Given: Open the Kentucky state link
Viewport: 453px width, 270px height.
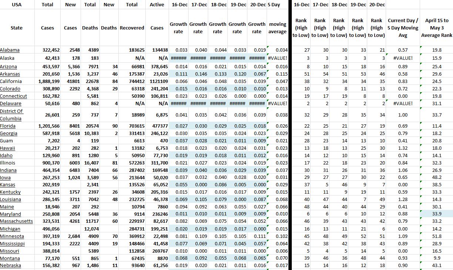Looking at the screenshot, I should 10,192.
